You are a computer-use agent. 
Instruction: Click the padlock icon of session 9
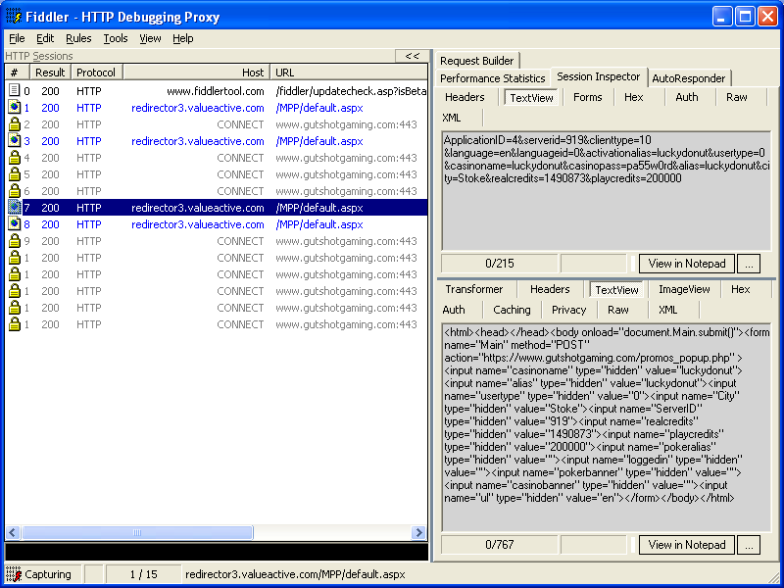pos(15,241)
